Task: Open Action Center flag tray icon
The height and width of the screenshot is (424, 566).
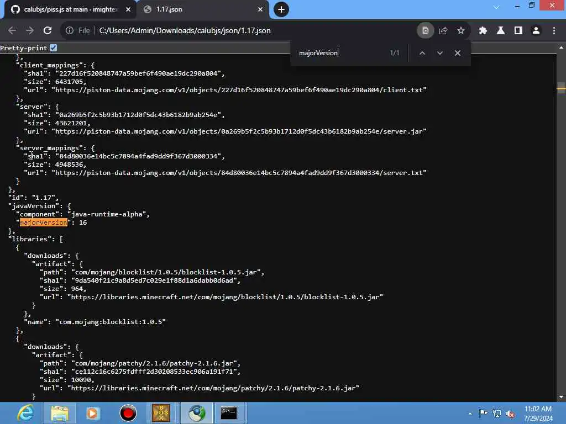Action: pyautogui.click(x=483, y=413)
